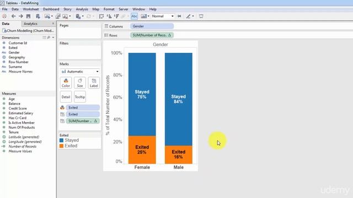Open the Dimensions pane dropdown arrow
This screenshot has height=198, width=353.
tap(53, 37)
